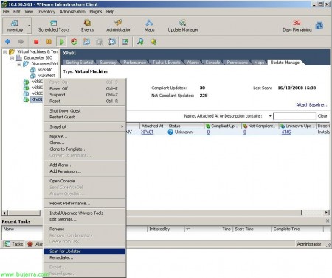The image size is (332, 278).
Task: Select Shut Down Guest entry
Action: coord(85,110)
